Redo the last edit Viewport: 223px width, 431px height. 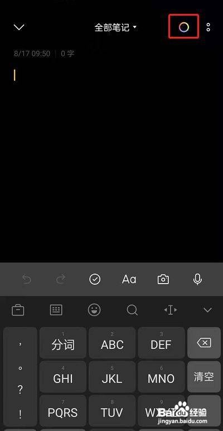click(61, 280)
